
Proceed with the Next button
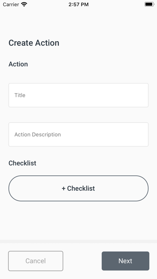pyautogui.click(x=125, y=261)
